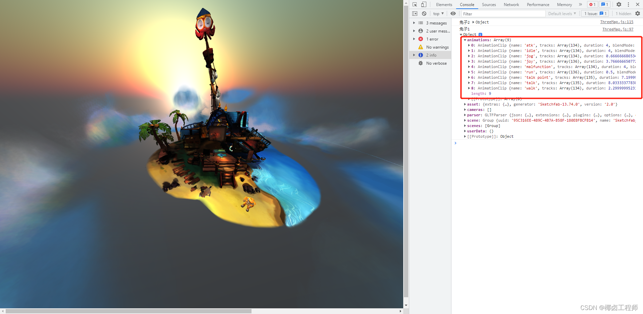643x314 pixels.
Task: Open console settings gear
Action: [x=638, y=13]
